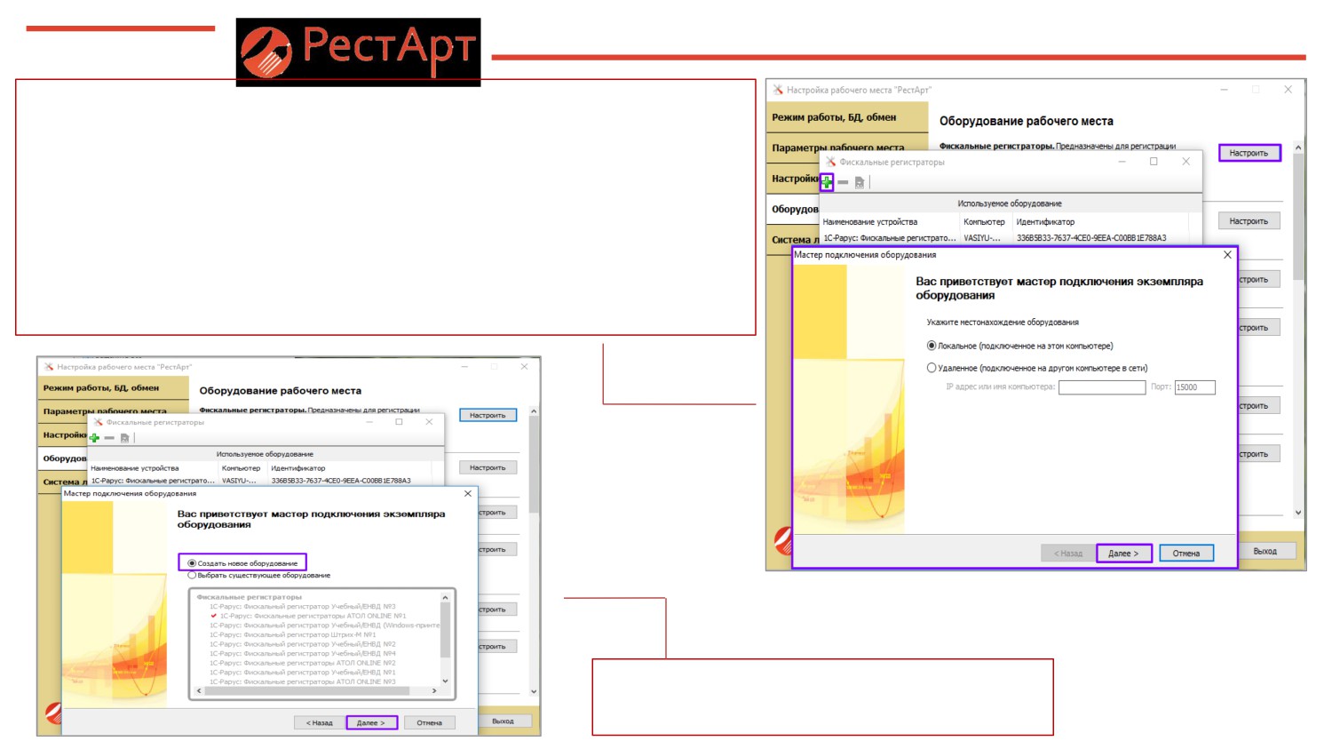Click the green plus icon in the lower-left screenshot
This screenshot has width=1332, height=749.
(x=94, y=438)
